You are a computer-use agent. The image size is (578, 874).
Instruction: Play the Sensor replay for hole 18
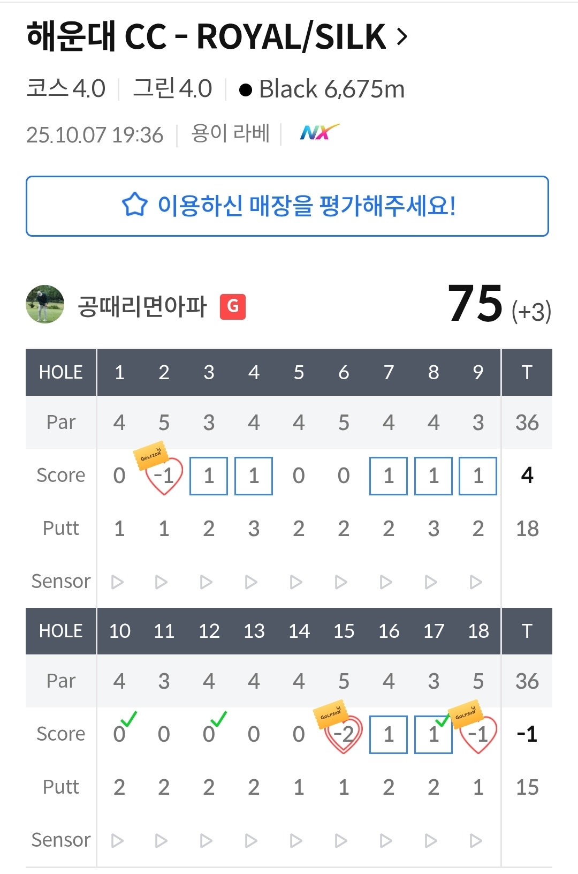tap(476, 841)
